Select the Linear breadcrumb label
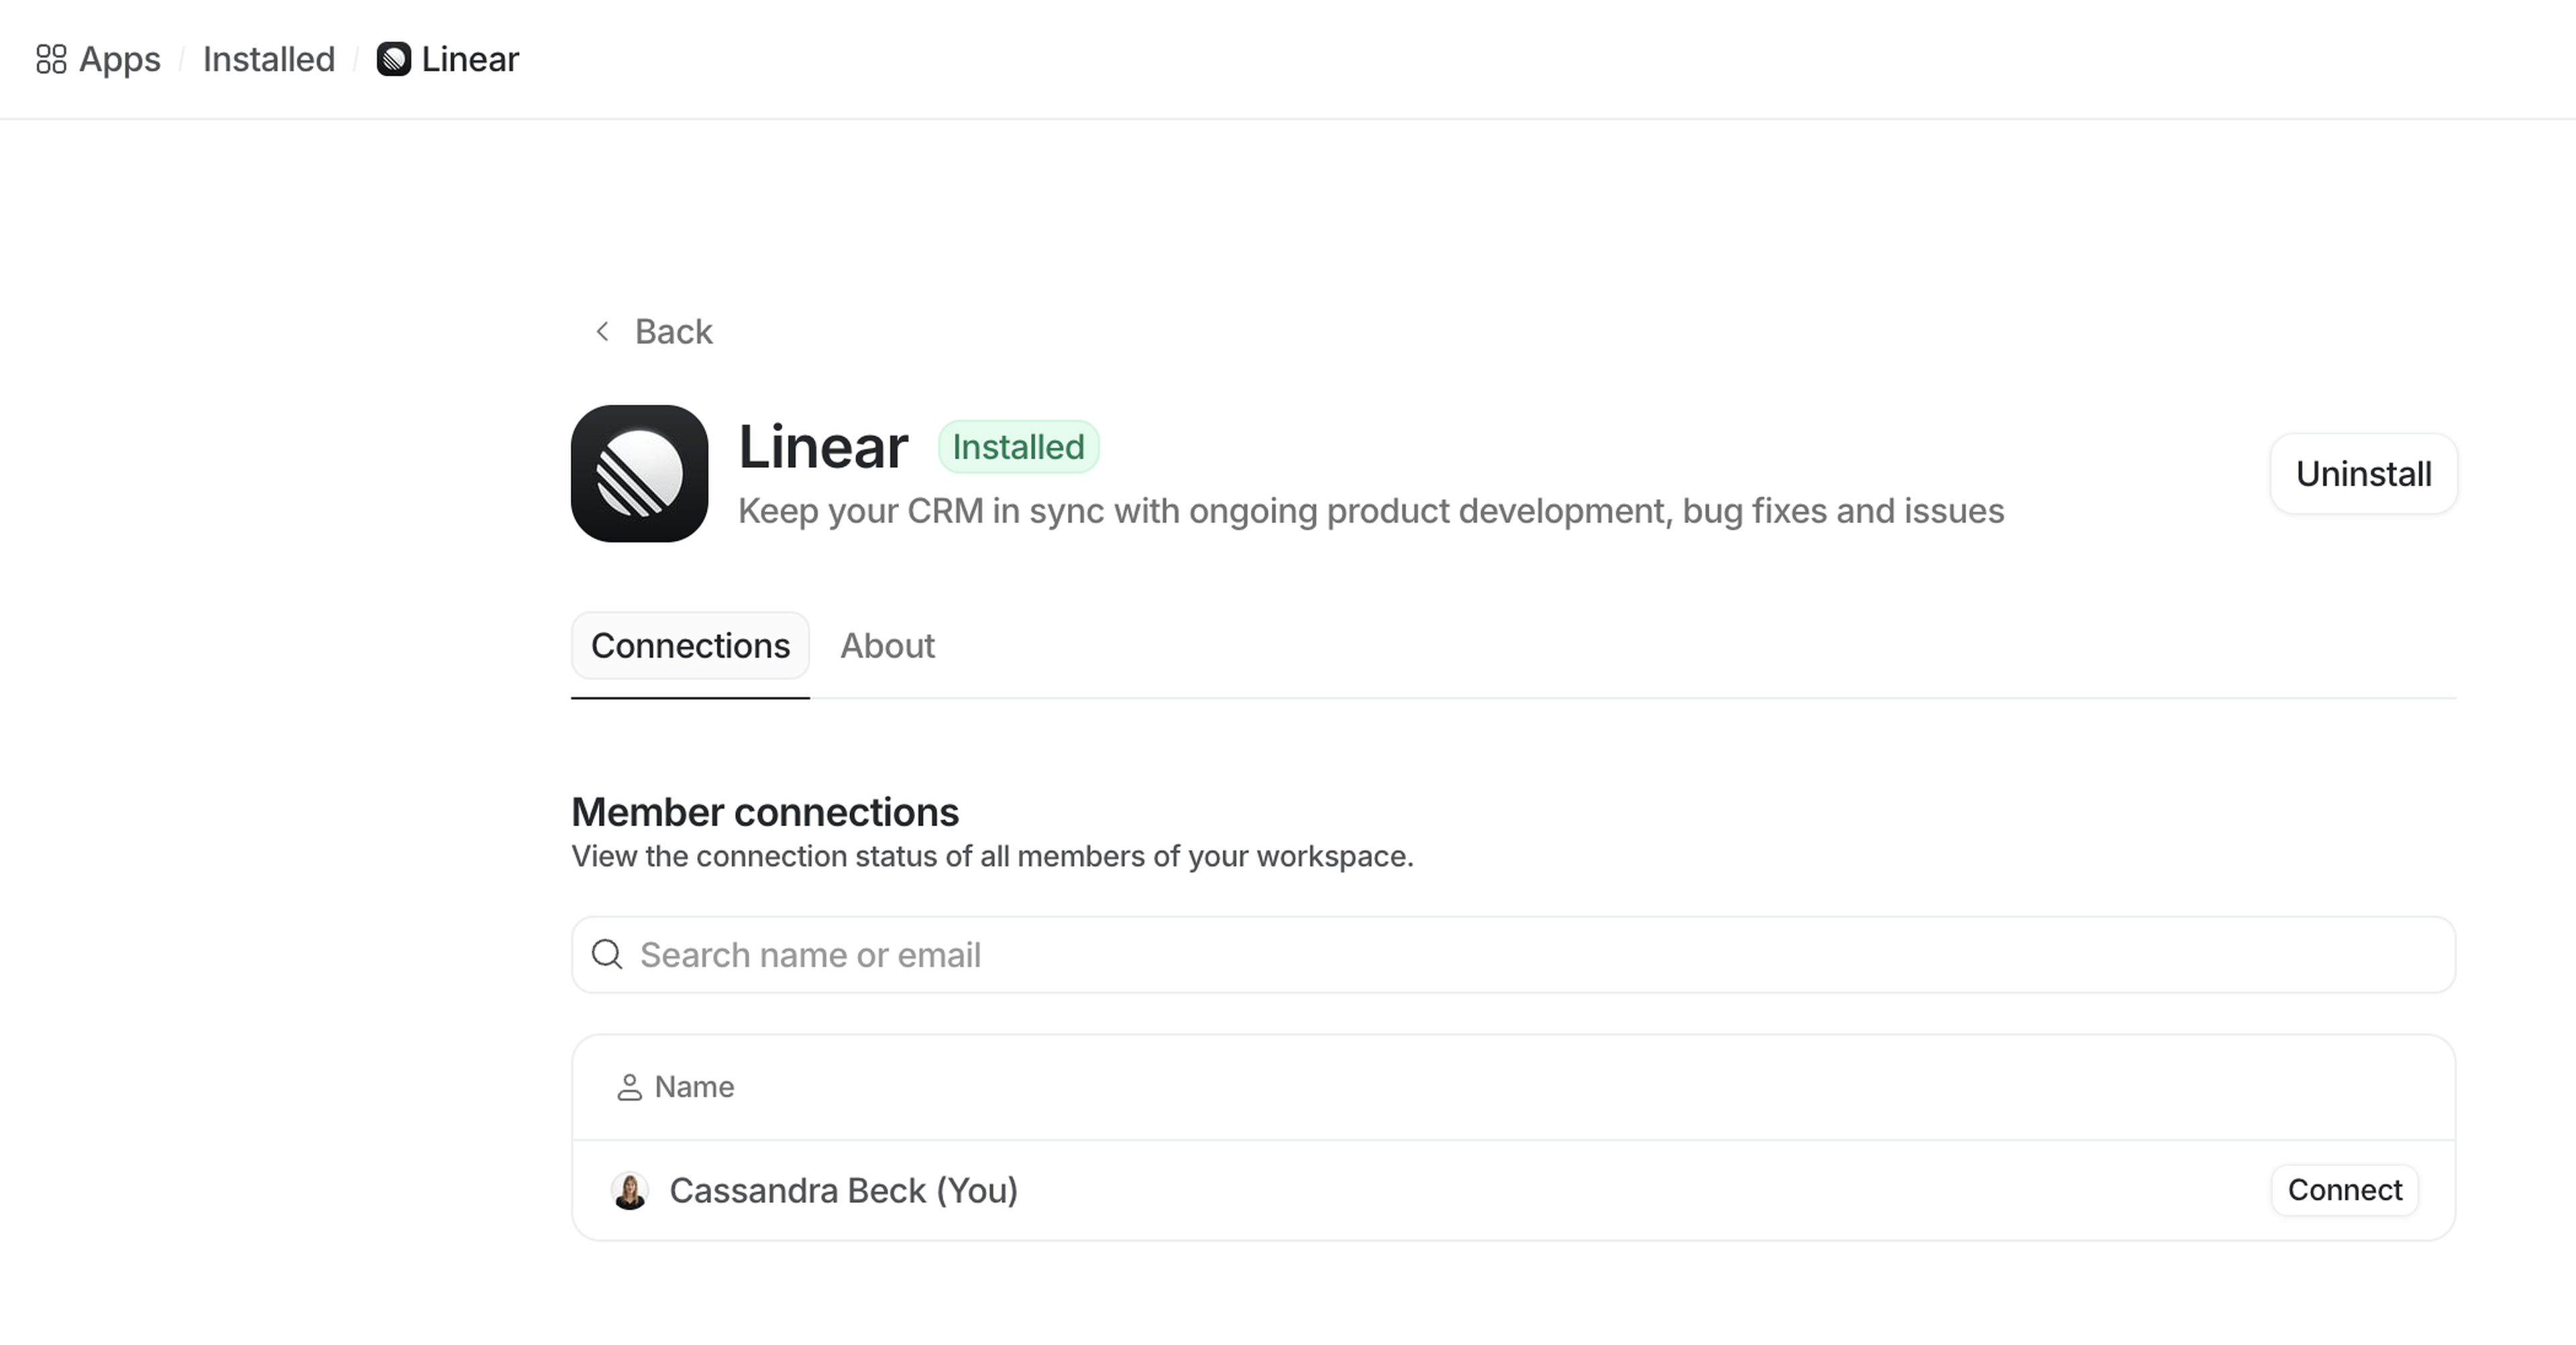The image size is (2576, 1345). [470, 59]
